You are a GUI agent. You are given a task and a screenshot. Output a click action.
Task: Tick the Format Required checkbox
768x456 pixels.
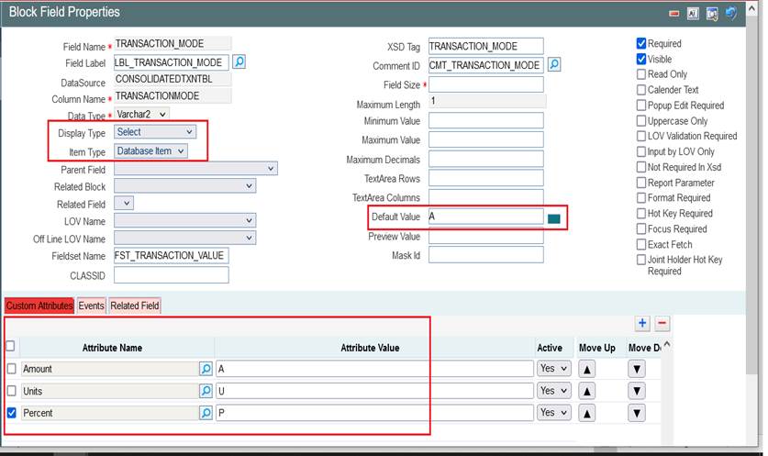click(641, 198)
